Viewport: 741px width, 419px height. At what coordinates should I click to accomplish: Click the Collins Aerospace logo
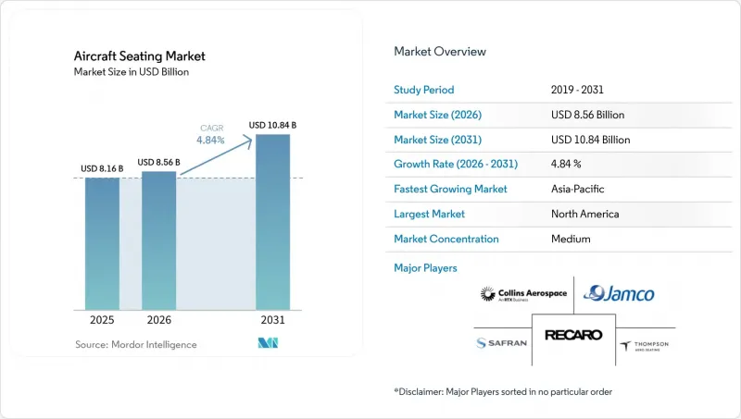click(x=523, y=294)
